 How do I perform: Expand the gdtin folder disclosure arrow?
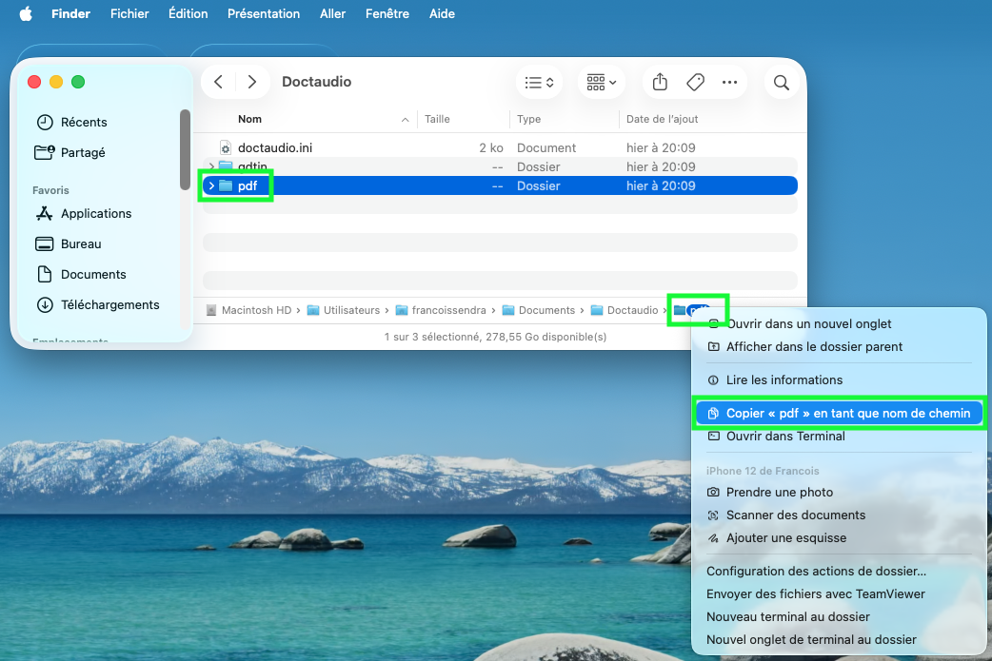(x=212, y=166)
